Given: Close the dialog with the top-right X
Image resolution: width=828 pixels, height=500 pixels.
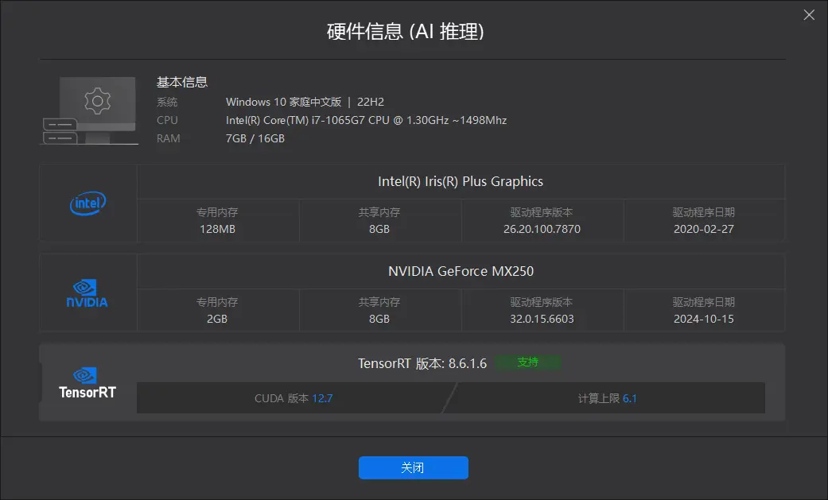Looking at the screenshot, I should pyautogui.click(x=809, y=15).
